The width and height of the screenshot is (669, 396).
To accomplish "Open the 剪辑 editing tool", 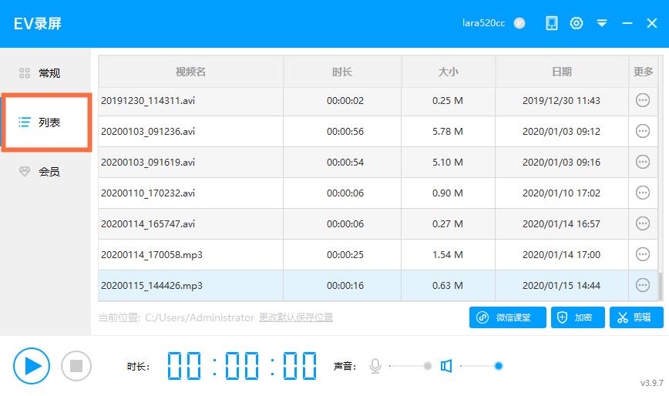I will 636,317.
